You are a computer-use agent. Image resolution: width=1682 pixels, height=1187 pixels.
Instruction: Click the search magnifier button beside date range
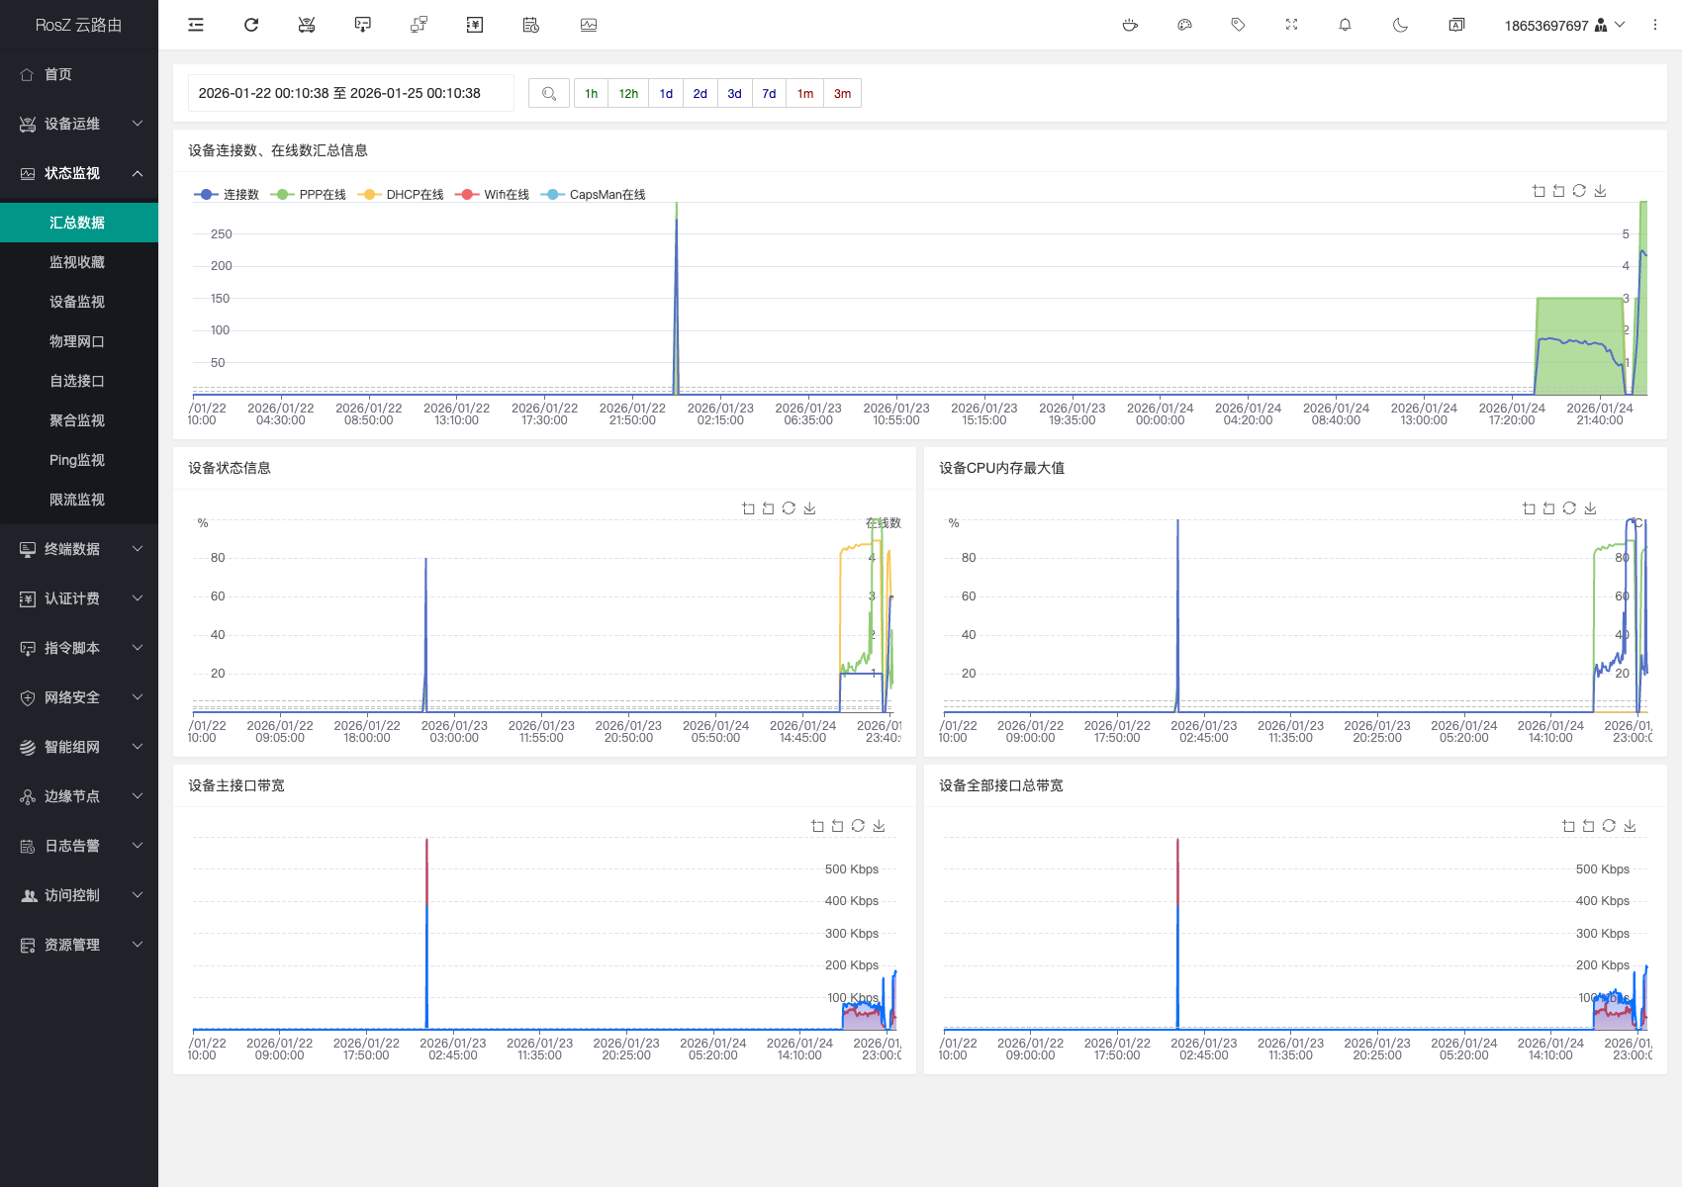point(549,94)
